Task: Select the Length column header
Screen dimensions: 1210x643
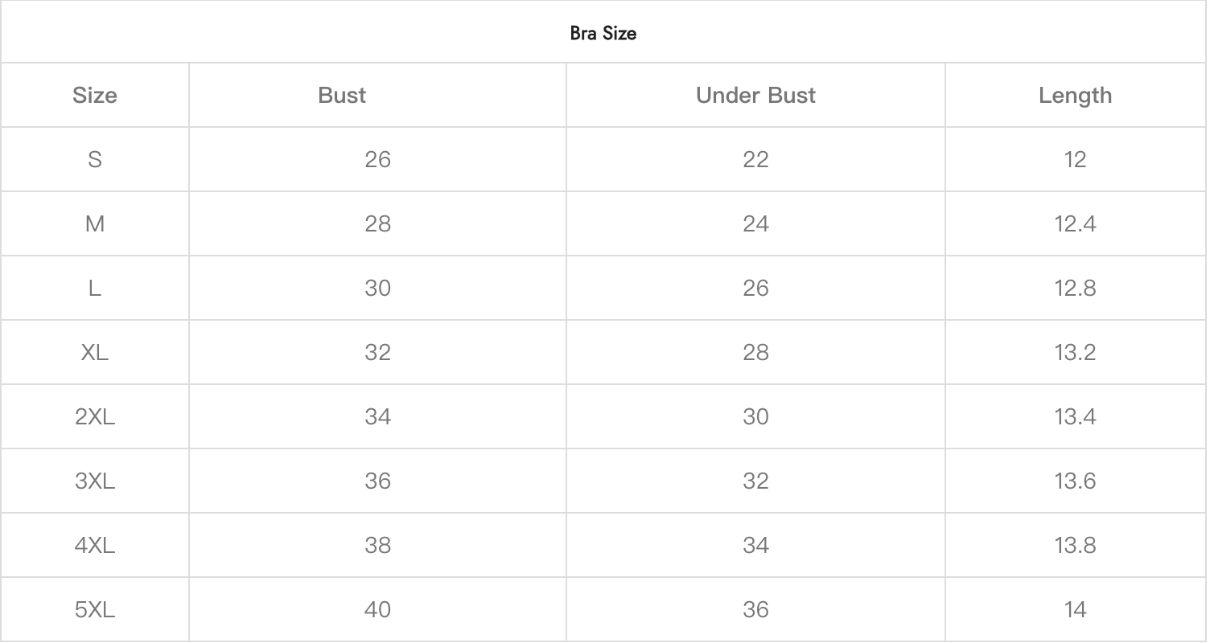Action: 1075,96
